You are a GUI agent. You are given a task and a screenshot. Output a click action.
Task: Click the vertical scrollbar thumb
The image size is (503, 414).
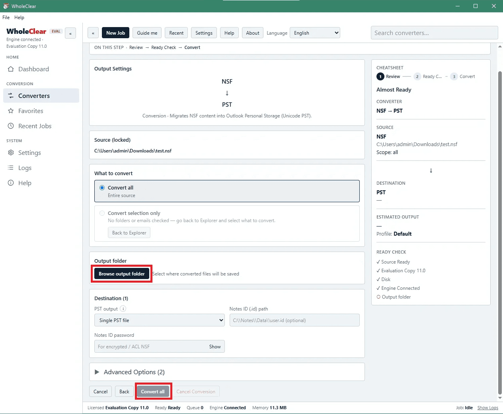tap(500, 233)
